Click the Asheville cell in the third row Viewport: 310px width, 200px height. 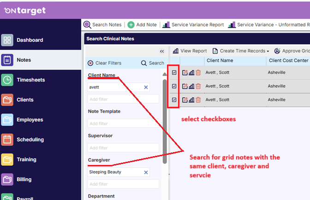[276, 100]
